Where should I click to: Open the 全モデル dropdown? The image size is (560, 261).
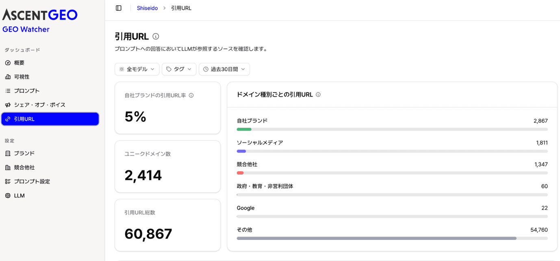point(137,69)
